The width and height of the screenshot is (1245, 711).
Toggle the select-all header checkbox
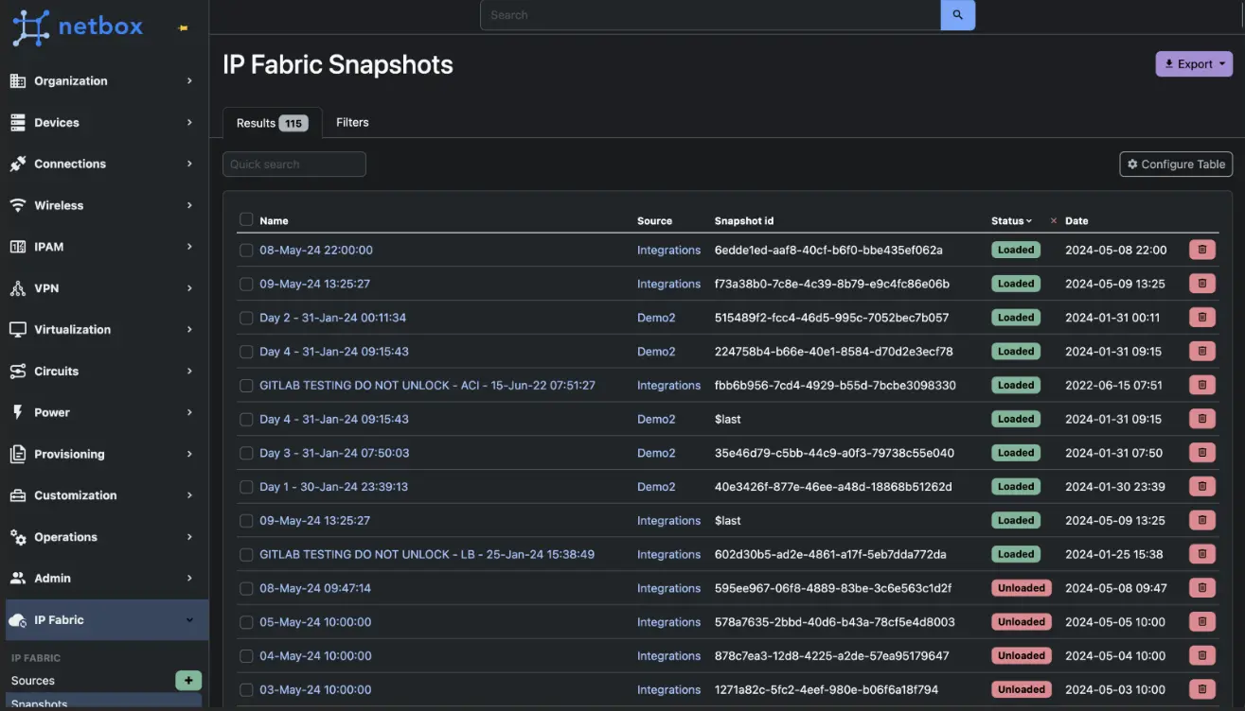pyautogui.click(x=246, y=220)
